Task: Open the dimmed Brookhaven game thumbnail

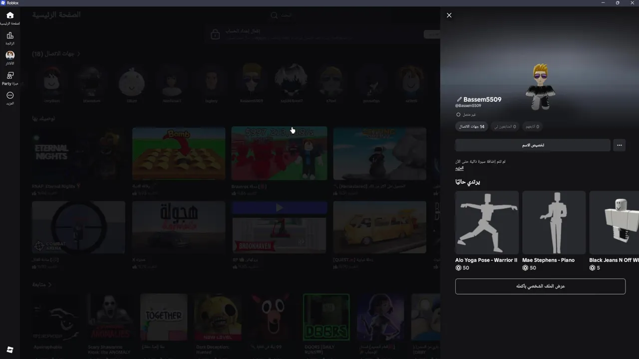Action: point(279,227)
